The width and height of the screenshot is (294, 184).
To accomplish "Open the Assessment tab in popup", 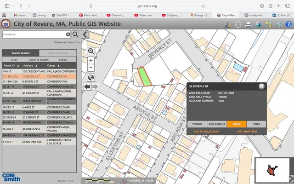I will [x=217, y=124].
